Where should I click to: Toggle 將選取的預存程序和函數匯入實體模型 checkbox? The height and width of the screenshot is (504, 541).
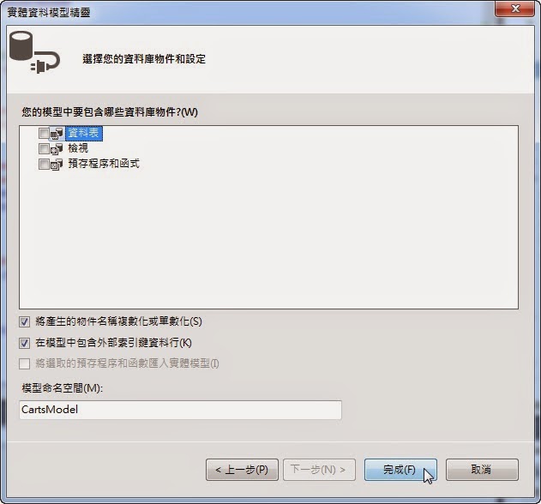(24, 363)
